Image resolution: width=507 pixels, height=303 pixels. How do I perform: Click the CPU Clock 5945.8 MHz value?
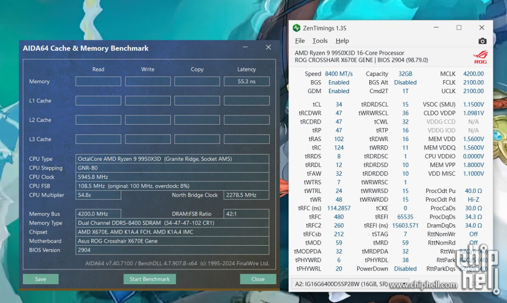pyautogui.click(x=172, y=177)
